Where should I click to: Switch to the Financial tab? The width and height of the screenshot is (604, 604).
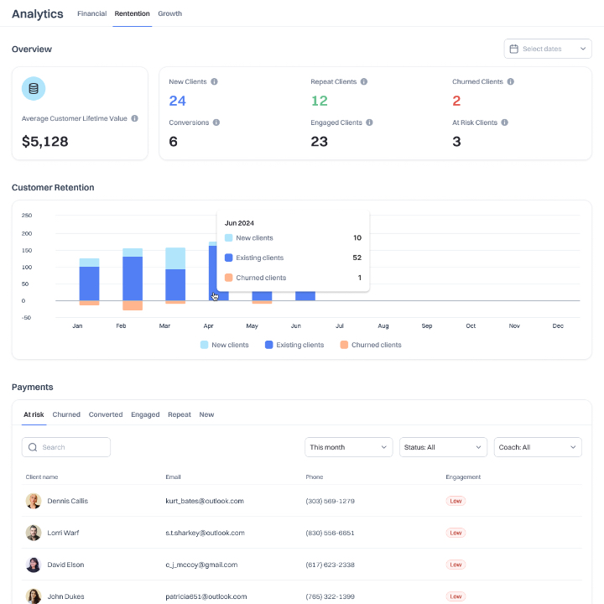click(x=92, y=13)
